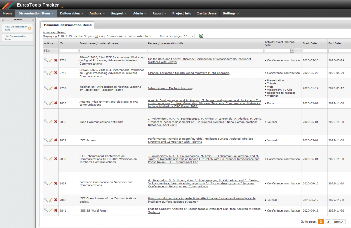
Task: Open Advanced Search
Action: [x=54, y=32]
